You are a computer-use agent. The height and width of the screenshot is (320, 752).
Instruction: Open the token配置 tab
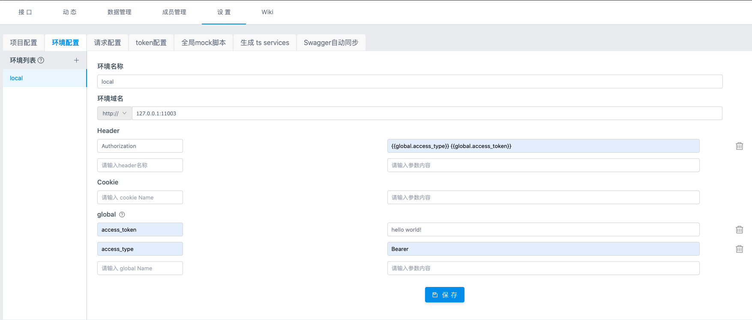click(x=151, y=43)
